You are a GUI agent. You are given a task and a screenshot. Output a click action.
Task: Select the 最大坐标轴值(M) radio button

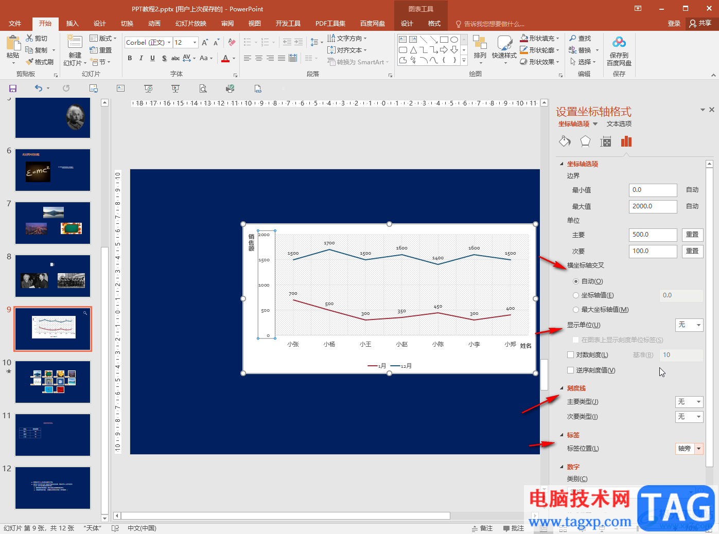(576, 310)
